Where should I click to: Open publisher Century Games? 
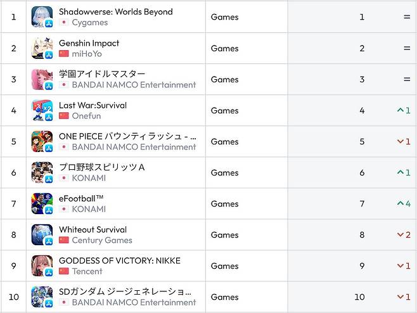pos(101,240)
